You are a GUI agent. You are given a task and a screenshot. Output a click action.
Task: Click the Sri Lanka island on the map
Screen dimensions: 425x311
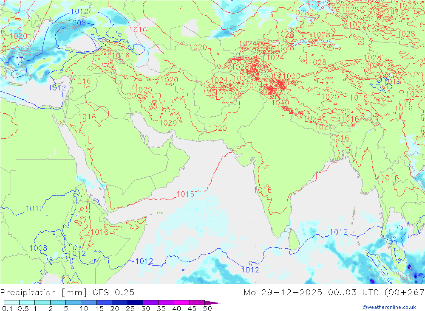coord(294,240)
